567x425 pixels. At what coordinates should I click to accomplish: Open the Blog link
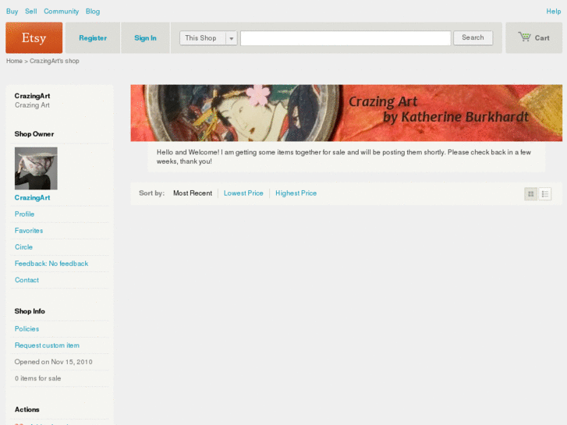tap(93, 12)
